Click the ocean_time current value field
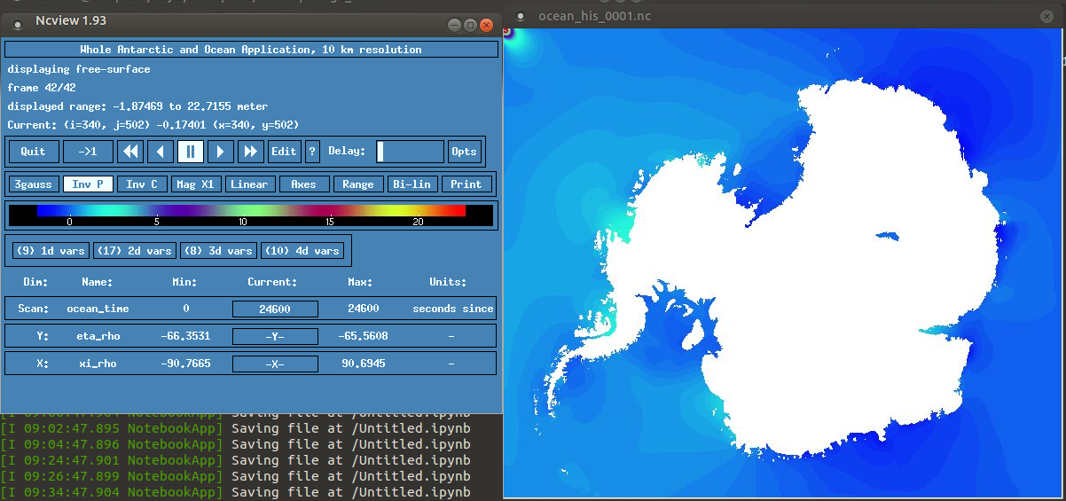Image resolution: width=1066 pixels, height=501 pixels. tap(275, 309)
